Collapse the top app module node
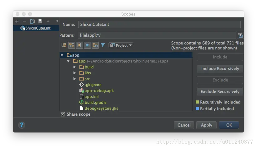The height and width of the screenshot is (148, 257). point(62,55)
